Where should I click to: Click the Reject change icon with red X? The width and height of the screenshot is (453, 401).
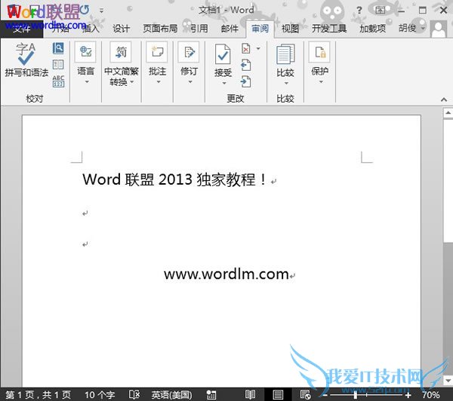[x=246, y=49]
